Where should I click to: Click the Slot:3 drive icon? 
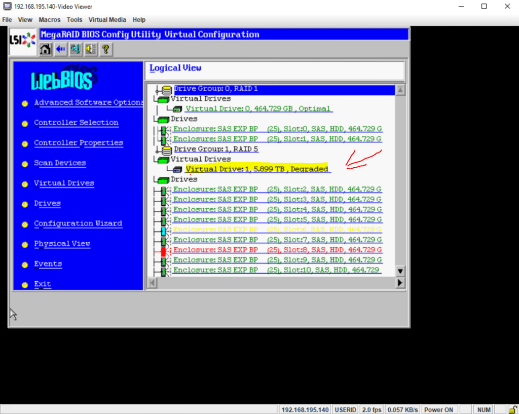[164, 201]
